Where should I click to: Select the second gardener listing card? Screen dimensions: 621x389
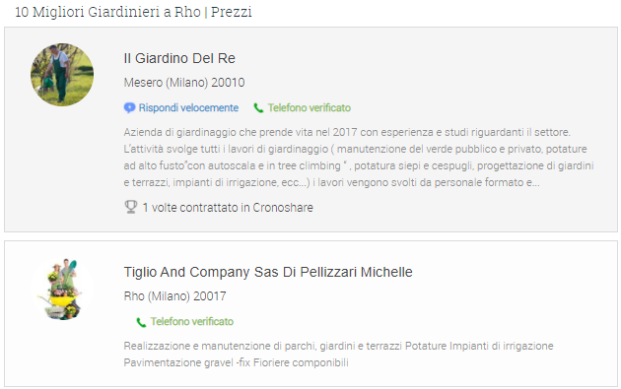tap(310, 313)
